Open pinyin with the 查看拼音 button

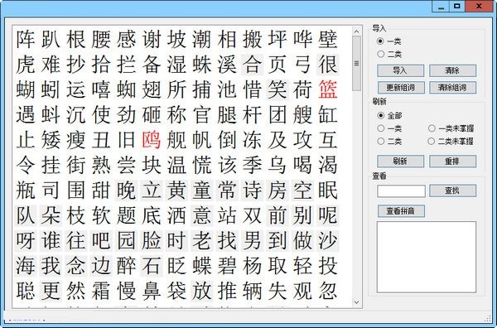(401, 211)
